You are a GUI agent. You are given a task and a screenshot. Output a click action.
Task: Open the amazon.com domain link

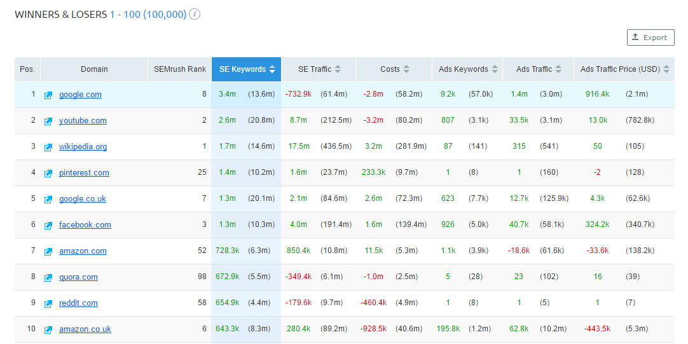[x=83, y=251]
